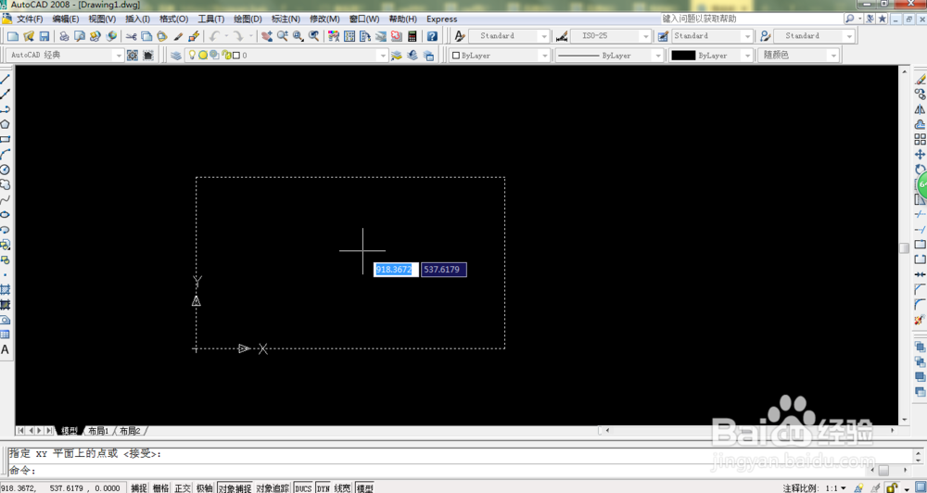927x493 pixels.
Task: Open the 随颜色 plot style dropdown
Action: click(833, 55)
